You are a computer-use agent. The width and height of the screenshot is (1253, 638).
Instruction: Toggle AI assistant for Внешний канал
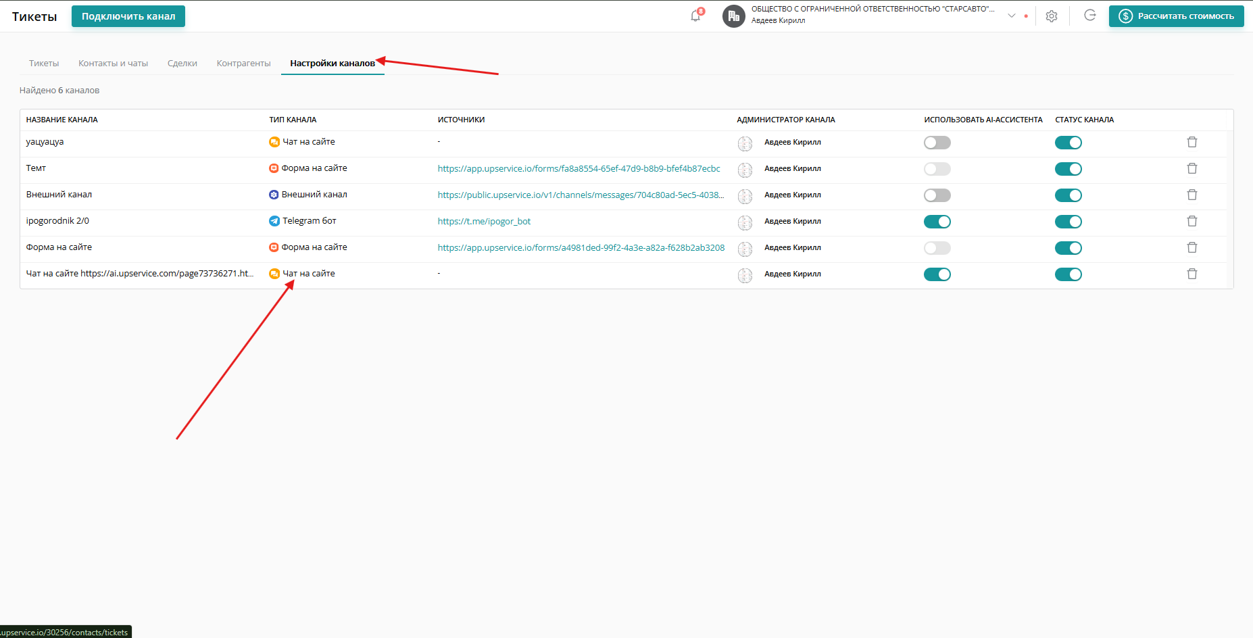click(937, 195)
